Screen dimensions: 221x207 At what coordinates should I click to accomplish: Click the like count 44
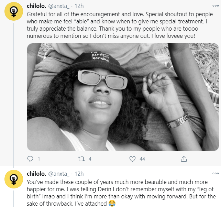pyautogui.click(x=142, y=159)
